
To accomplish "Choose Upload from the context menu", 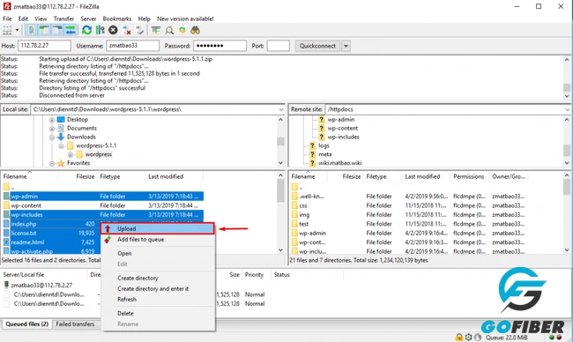I will tap(158, 228).
